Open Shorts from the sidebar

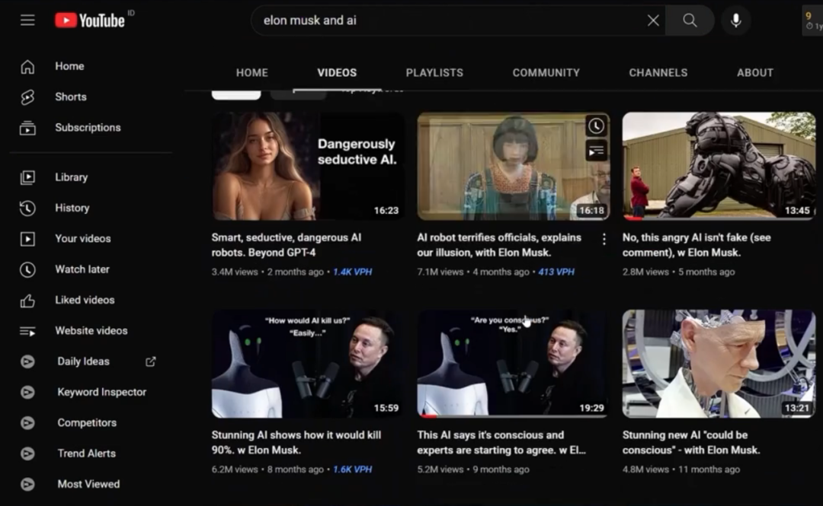point(70,97)
